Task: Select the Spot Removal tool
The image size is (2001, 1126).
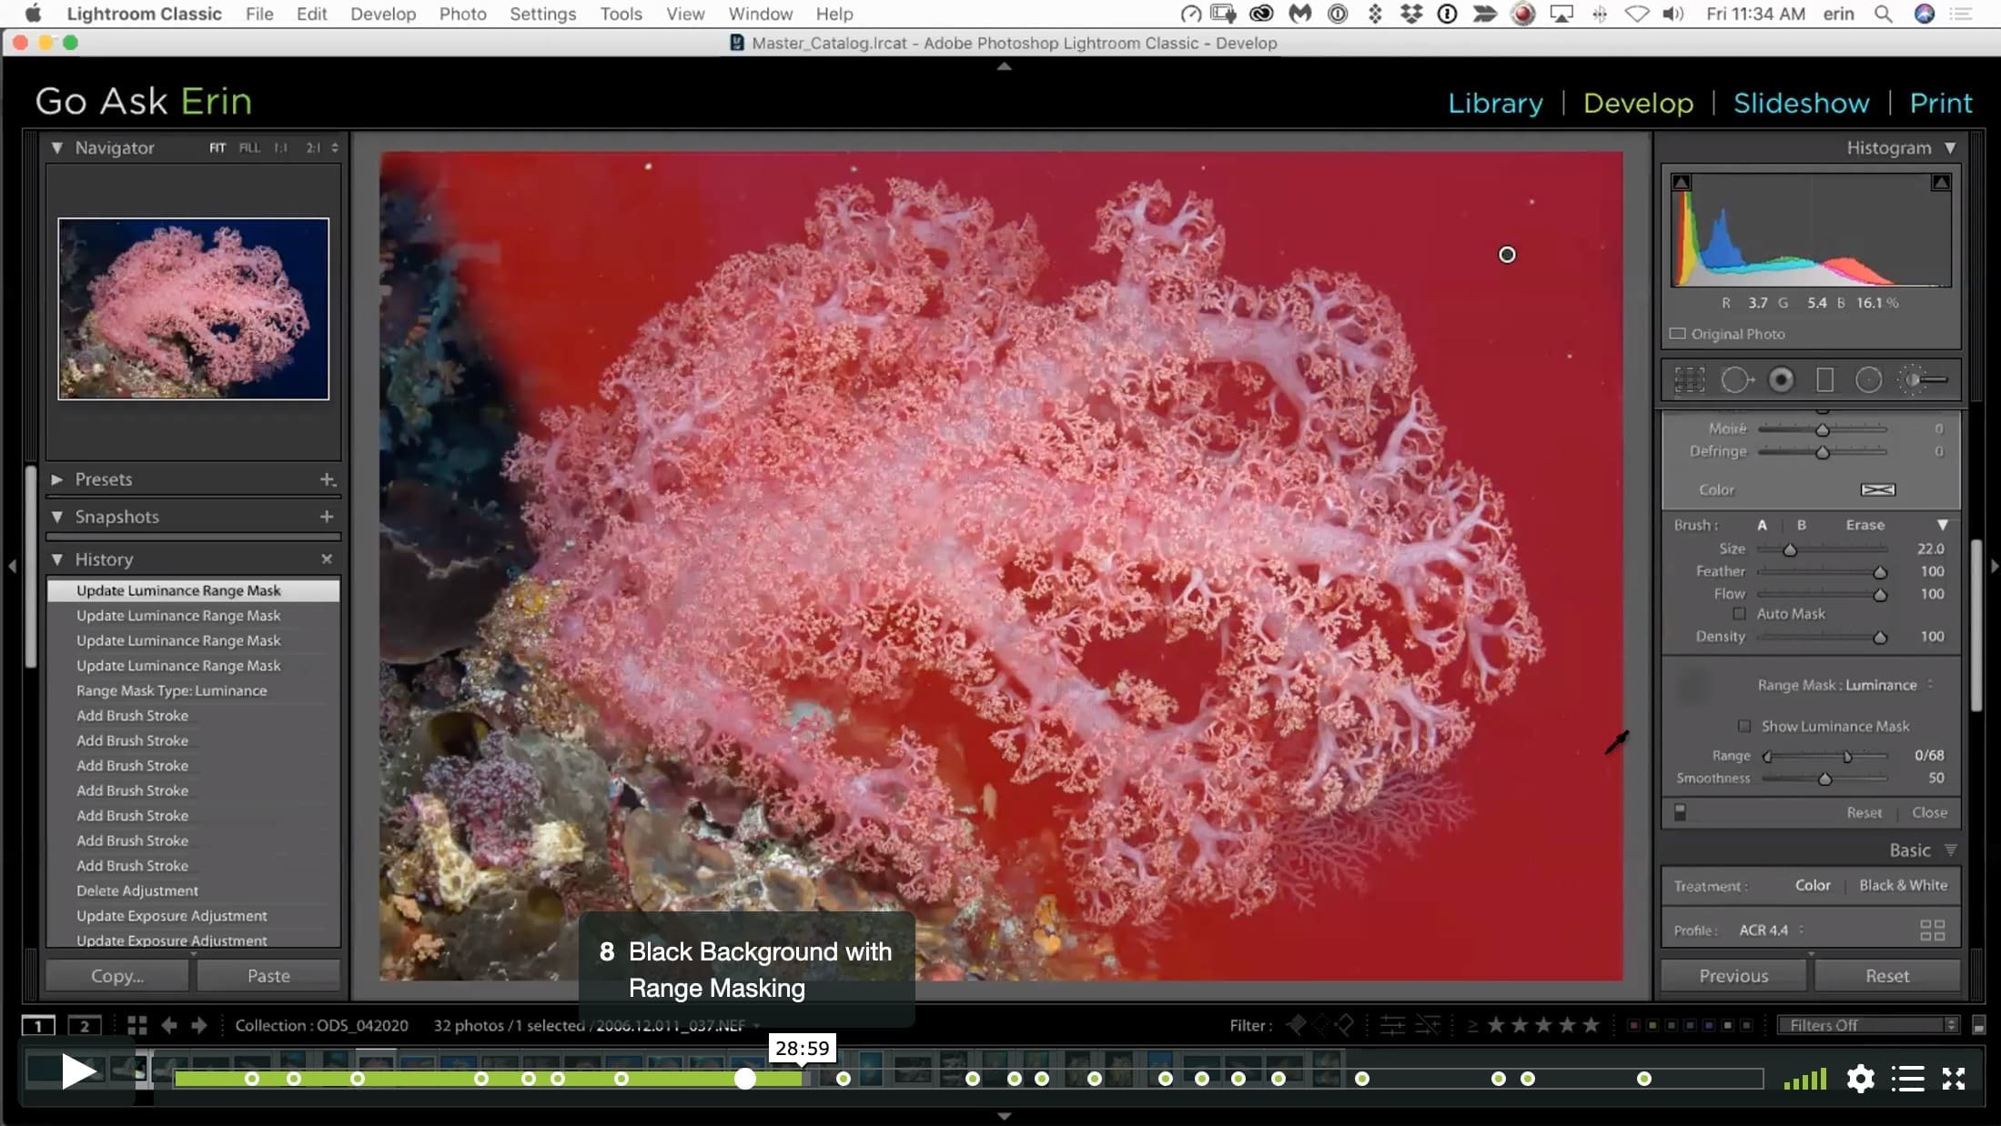Action: pos(1736,379)
